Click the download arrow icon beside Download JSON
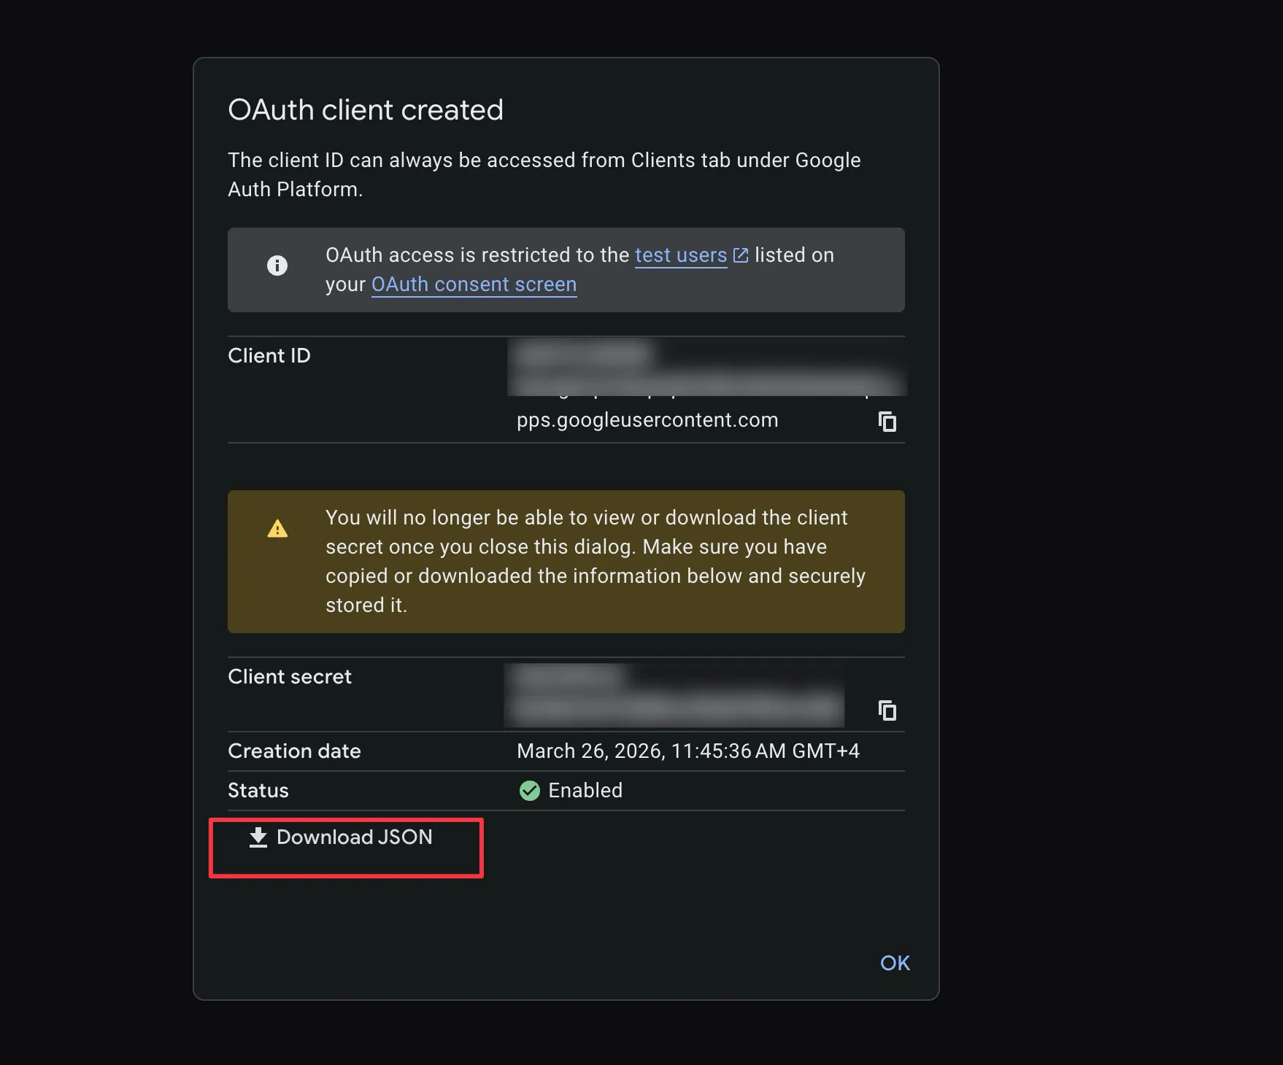The width and height of the screenshot is (1283, 1065). [258, 837]
